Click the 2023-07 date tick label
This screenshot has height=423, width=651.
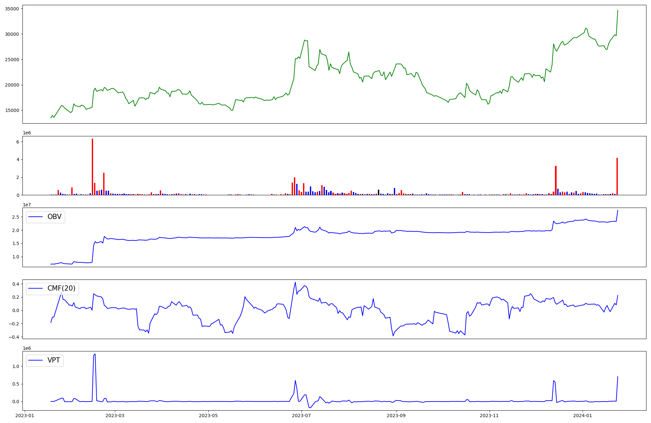pos(301,416)
